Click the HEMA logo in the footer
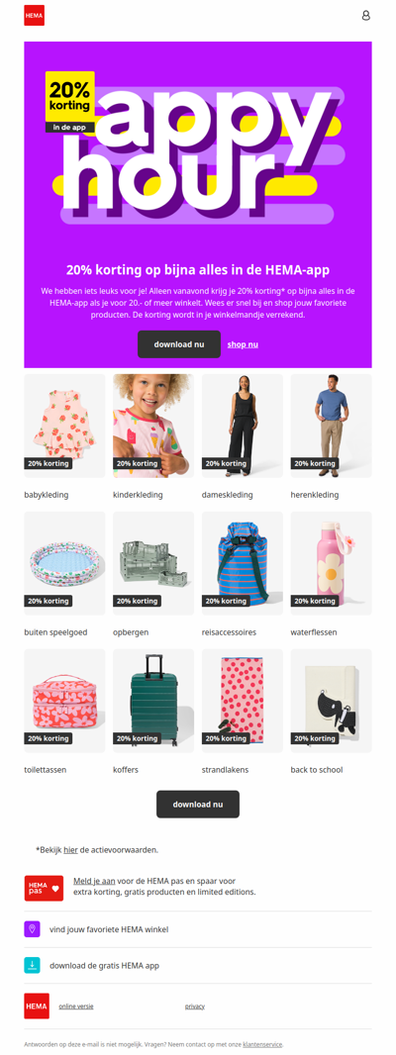This screenshot has height=1055, width=396. click(x=37, y=1006)
